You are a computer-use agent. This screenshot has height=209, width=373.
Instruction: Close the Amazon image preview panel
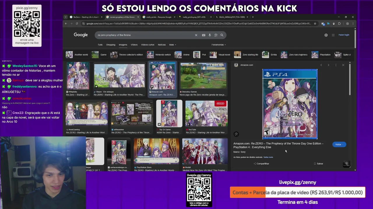pyautogui.click(x=343, y=65)
